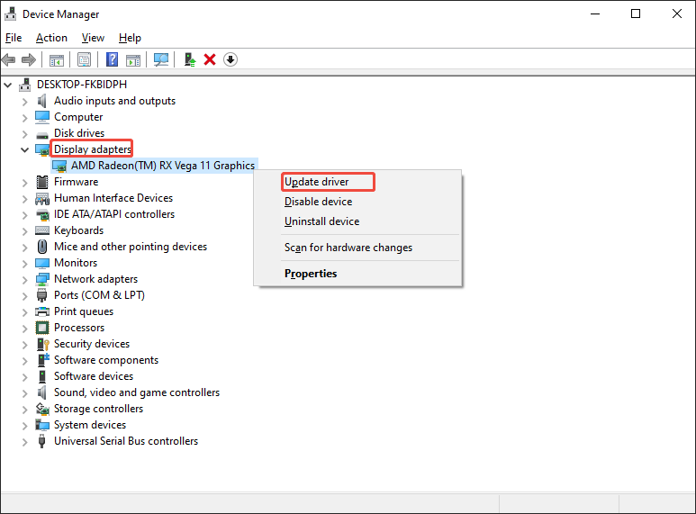The image size is (696, 514).
Task: Expand the Software components category
Action: (x=25, y=361)
